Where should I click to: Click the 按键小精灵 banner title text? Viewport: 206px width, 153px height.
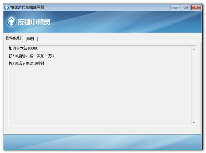pos(34,22)
